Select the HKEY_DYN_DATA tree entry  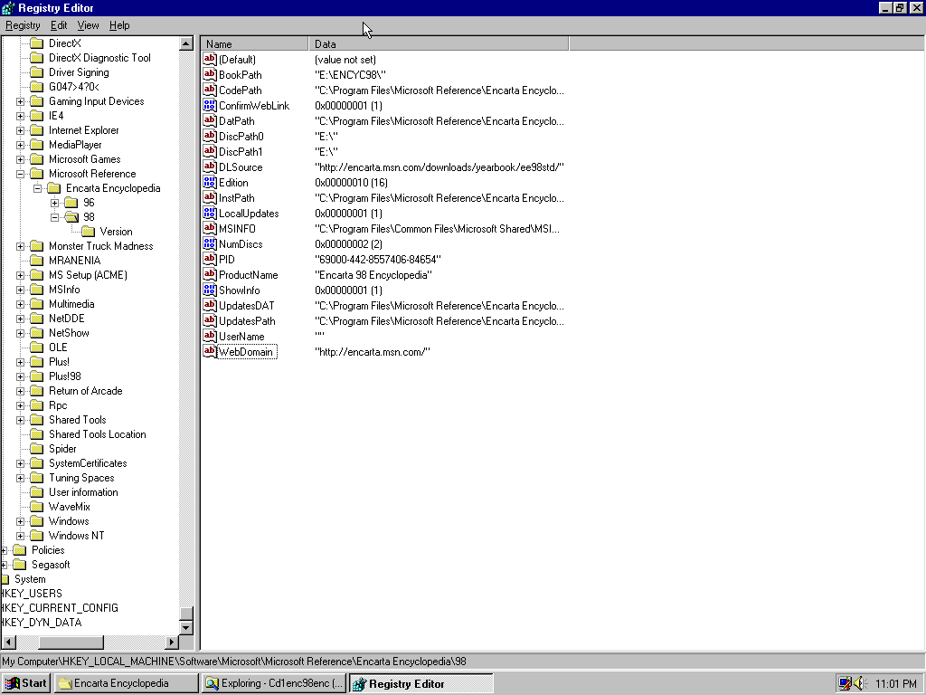click(41, 623)
